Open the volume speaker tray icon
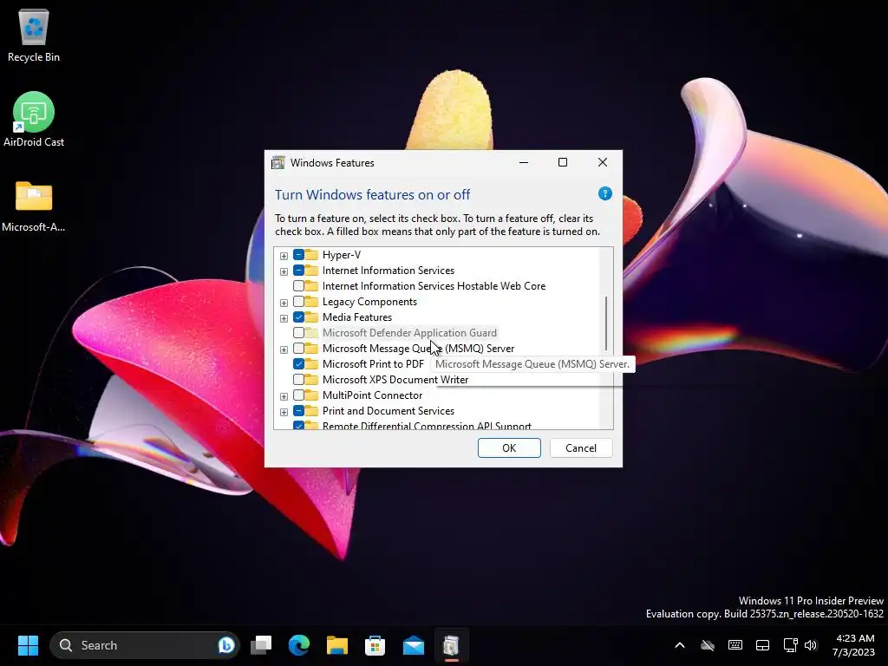 [x=811, y=645]
